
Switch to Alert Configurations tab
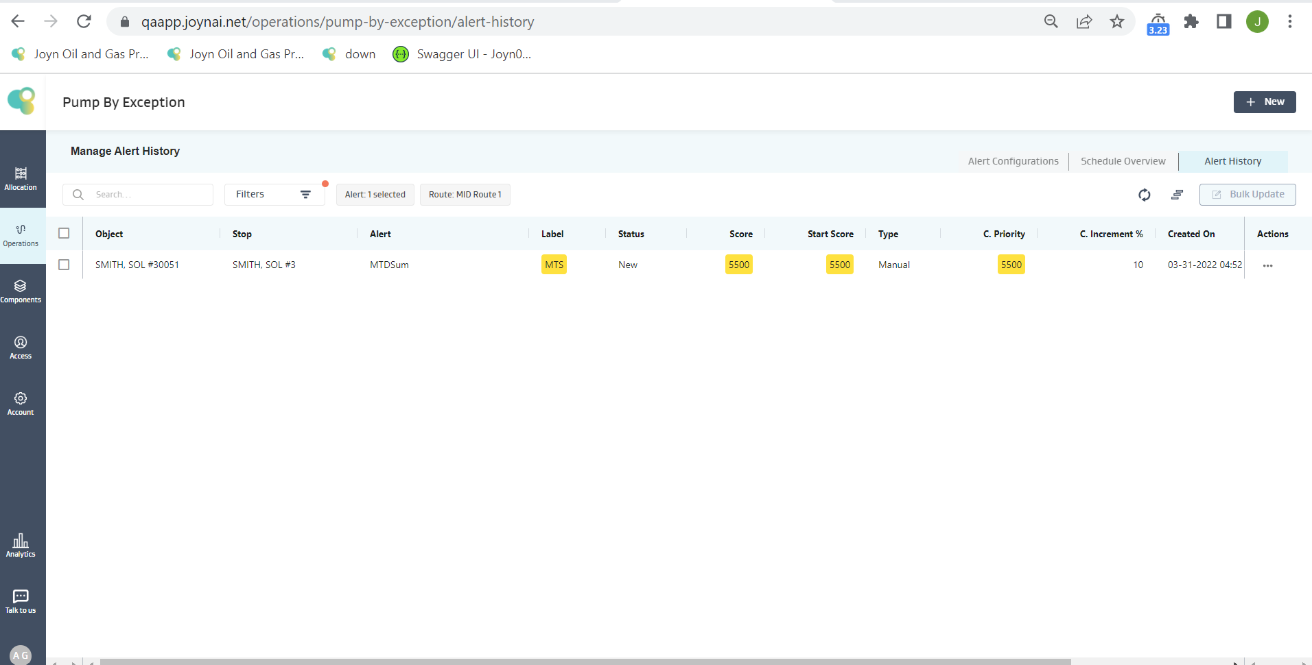tap(1013, 161)
